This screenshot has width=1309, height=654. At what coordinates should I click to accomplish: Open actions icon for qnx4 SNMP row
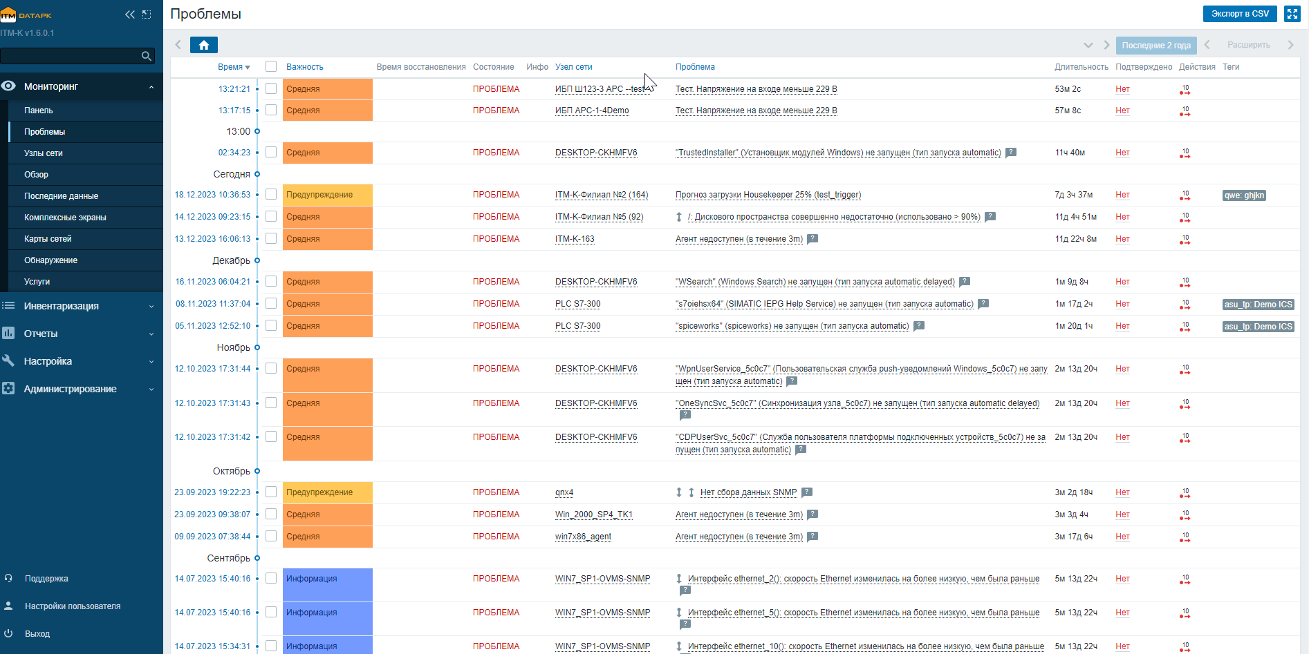tap(1185, 492)
